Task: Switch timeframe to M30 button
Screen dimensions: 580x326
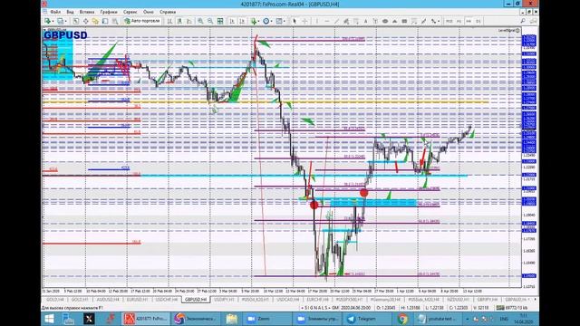Action: [x=449, y=21]
